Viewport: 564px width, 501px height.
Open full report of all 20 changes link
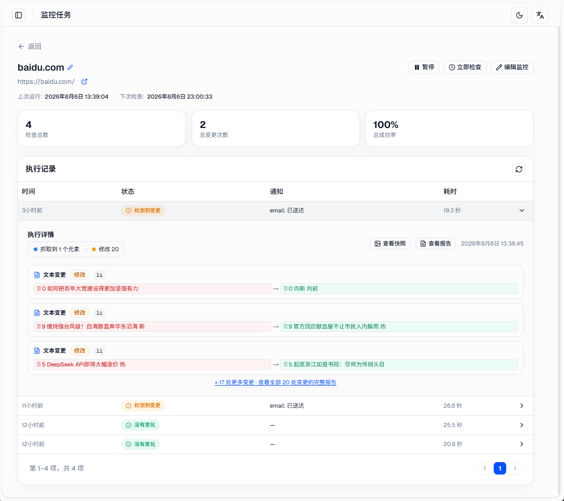click(275, 383)
